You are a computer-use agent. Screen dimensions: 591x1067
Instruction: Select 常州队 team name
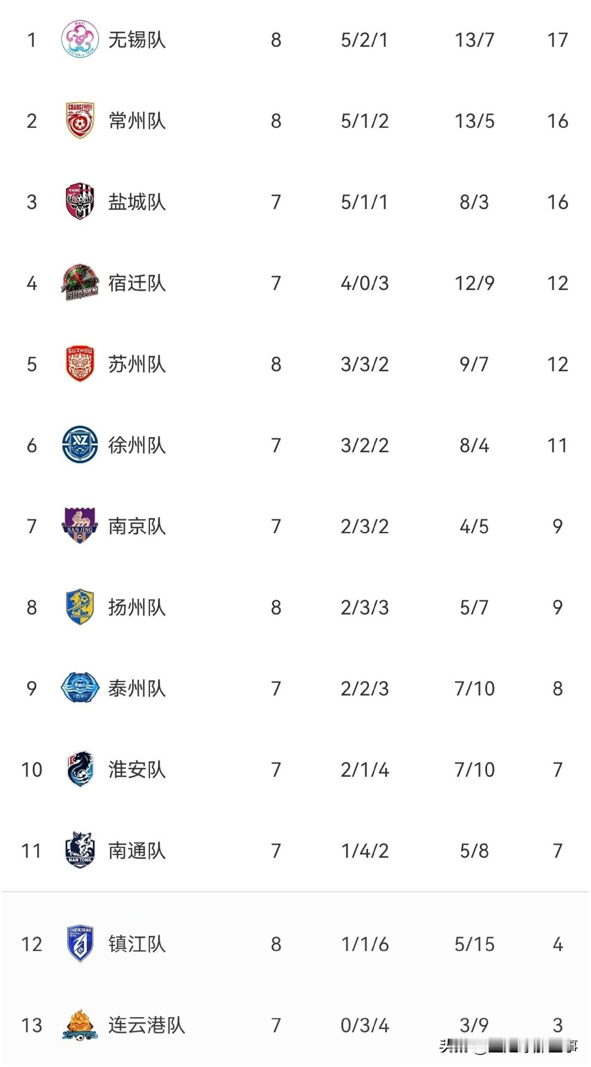coord(137,121)
